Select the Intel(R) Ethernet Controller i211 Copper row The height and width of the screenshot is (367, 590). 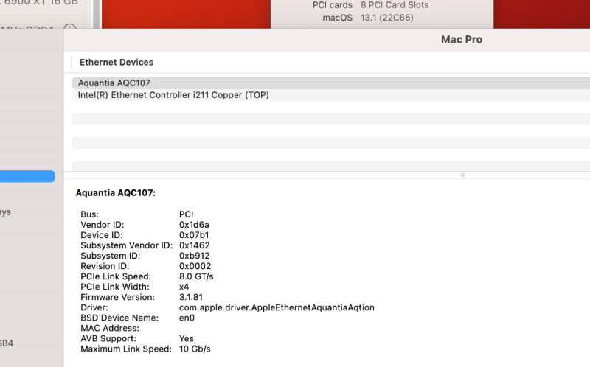pyautogui.click(x=330, y=95)
